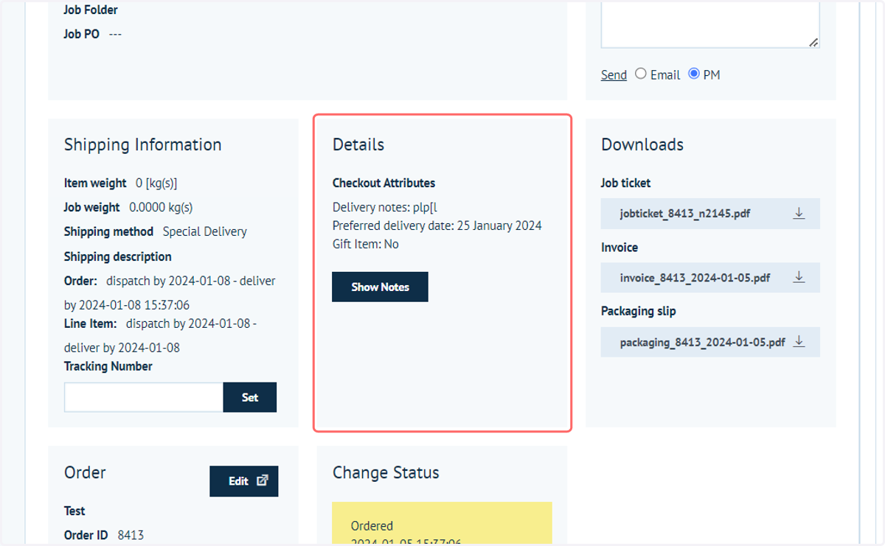The width and height of the screenshot is (885, 546).
Task: Open invoice_8413_2024-01-05.pdf file link
Action: [695, 278]
